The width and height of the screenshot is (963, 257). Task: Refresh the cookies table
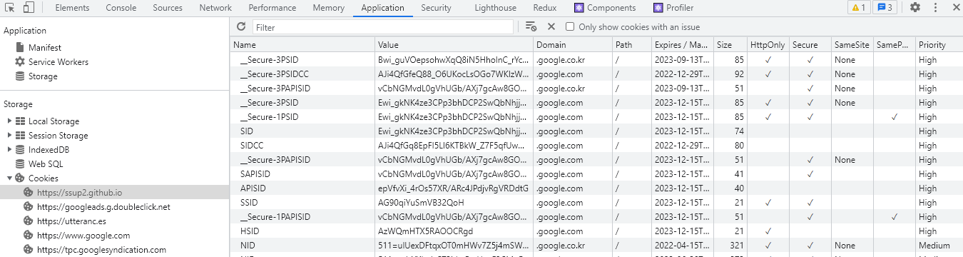pos(241,26)
